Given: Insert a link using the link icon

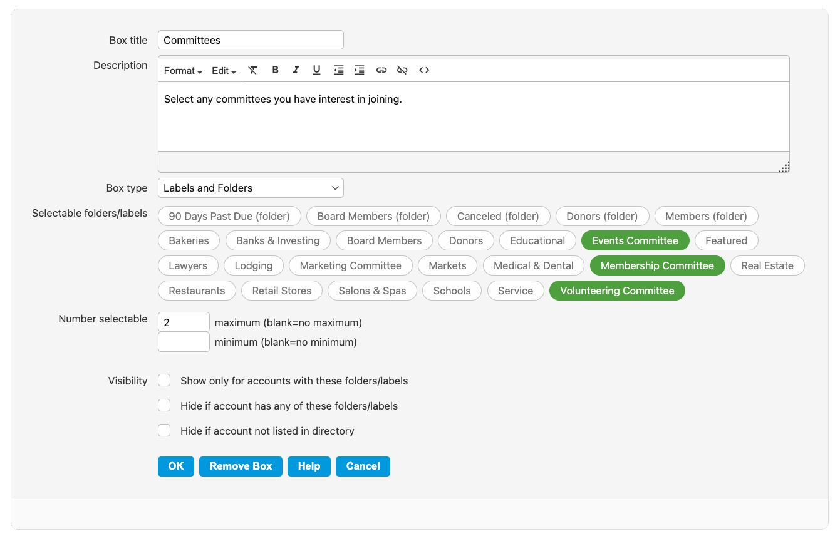Looking at the screenshot, I should tap(381, 70).
